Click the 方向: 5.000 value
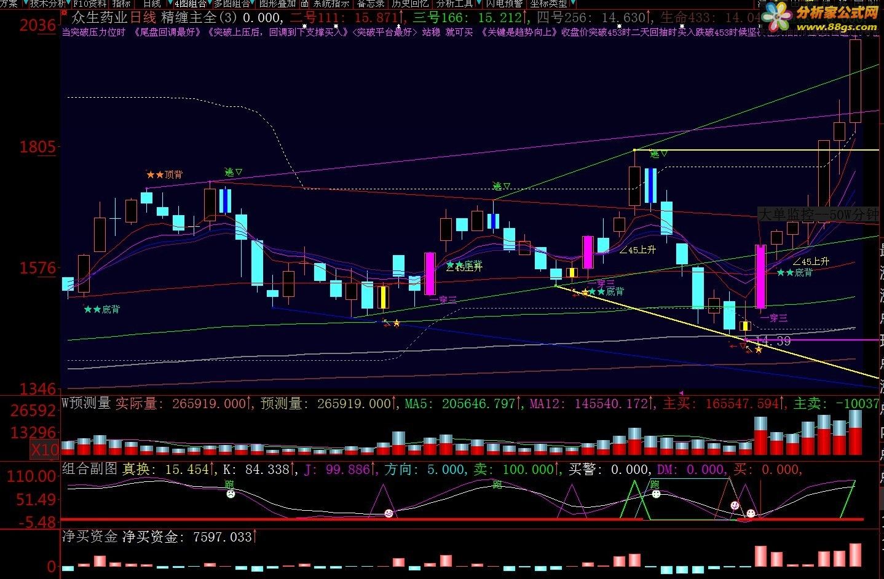 [425, 469]
